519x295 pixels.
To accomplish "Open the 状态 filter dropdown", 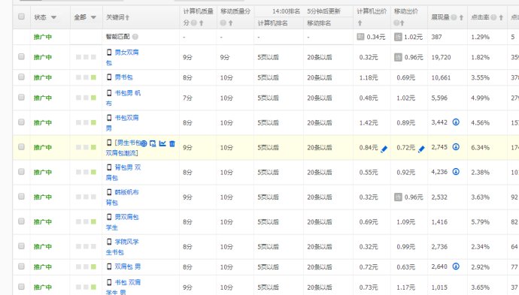I will click(53, 17).
